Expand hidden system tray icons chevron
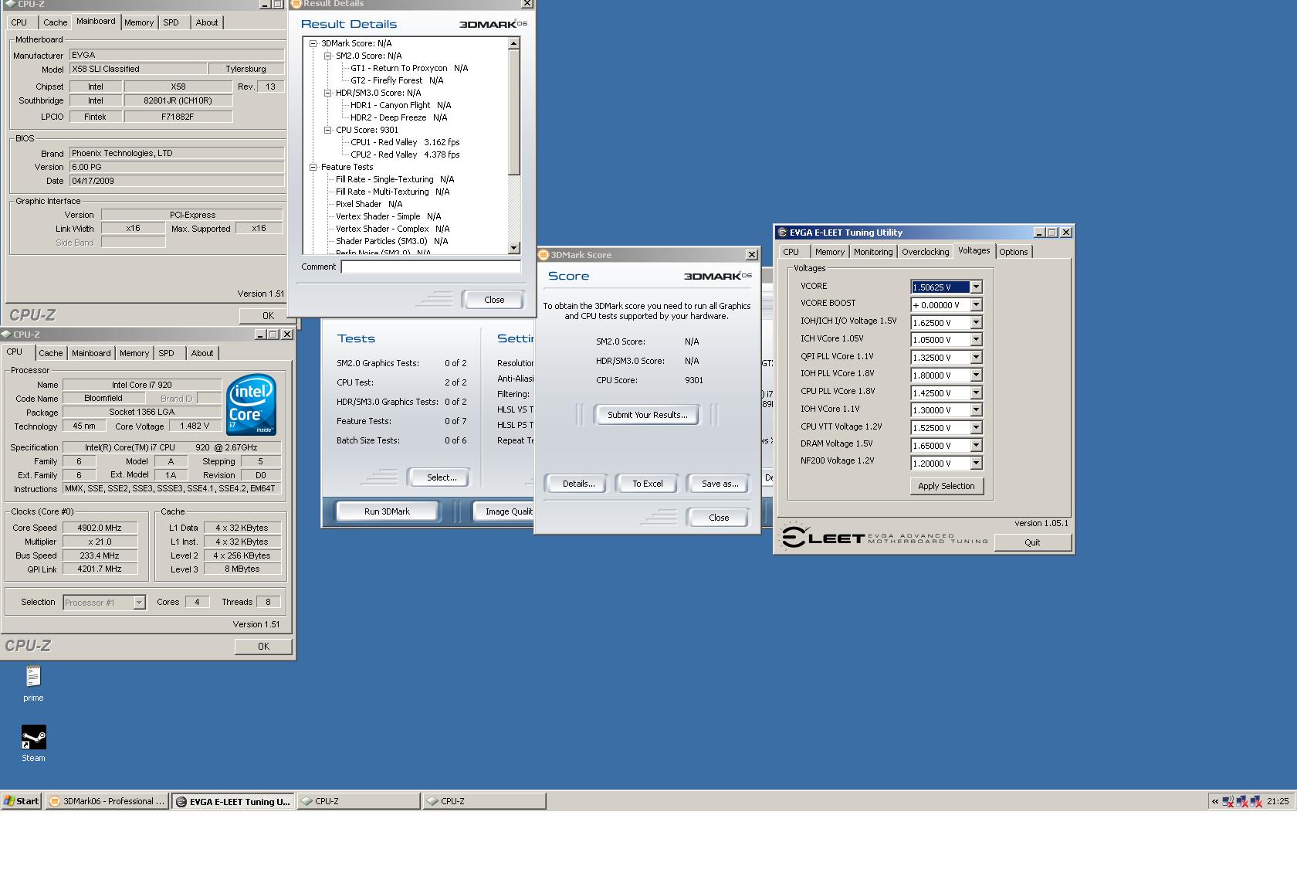 point(1214,801)
